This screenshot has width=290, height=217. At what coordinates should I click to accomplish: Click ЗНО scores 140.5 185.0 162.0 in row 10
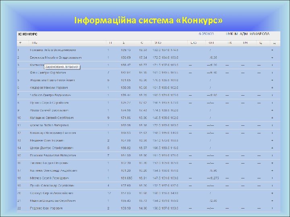click(x=166, y=118)
